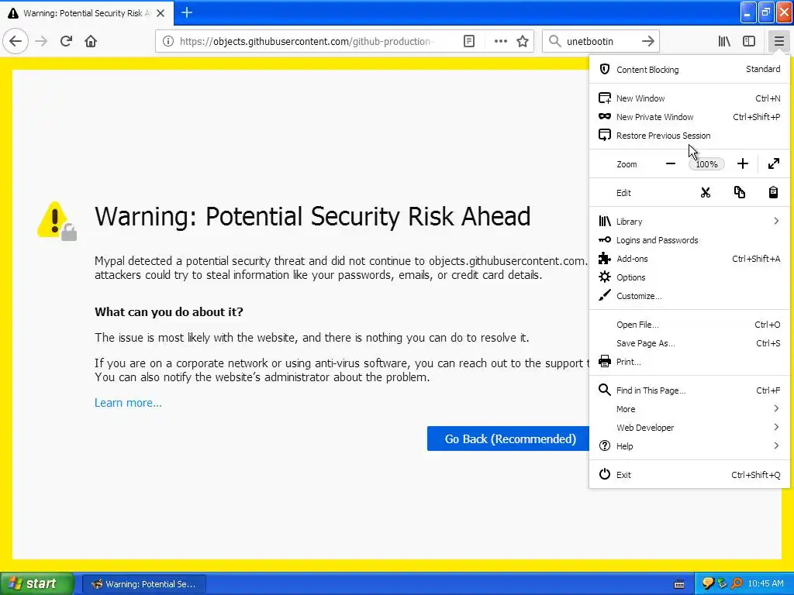Image resolution: width=794 pixels, height=595 pixels.
Task: Close the Warning tab
Action: click(160, 13)
